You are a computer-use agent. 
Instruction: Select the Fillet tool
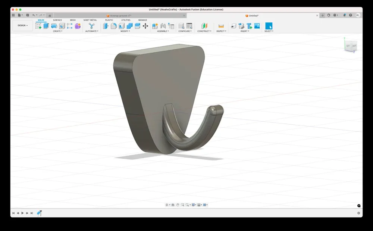[x=114, y=26]
